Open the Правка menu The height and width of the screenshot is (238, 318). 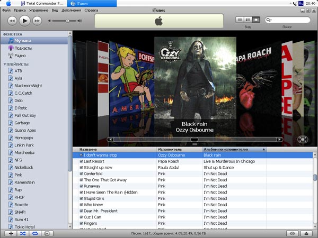(20, 10)
